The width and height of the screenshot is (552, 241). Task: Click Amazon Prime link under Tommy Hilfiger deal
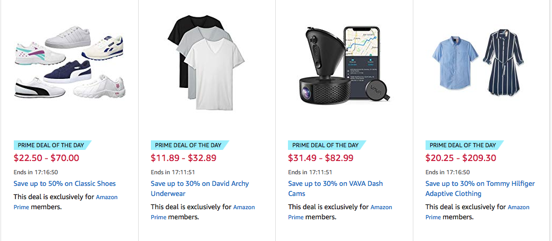pyautogui.click(x=519, y=207)
